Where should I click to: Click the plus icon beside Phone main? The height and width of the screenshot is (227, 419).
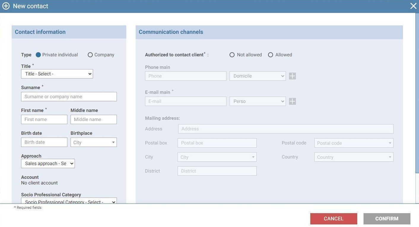tap(292, 76)
